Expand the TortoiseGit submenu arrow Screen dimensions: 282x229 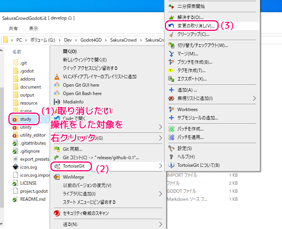click(x=160, y=166)
